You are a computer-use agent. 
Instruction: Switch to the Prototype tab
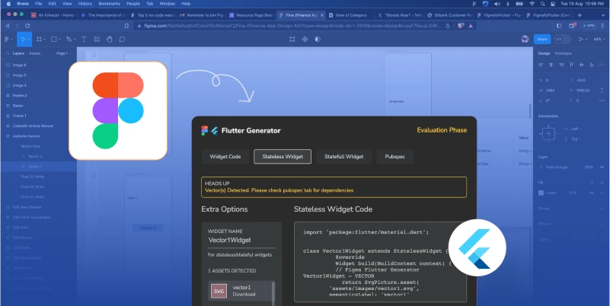click(564, 53)
